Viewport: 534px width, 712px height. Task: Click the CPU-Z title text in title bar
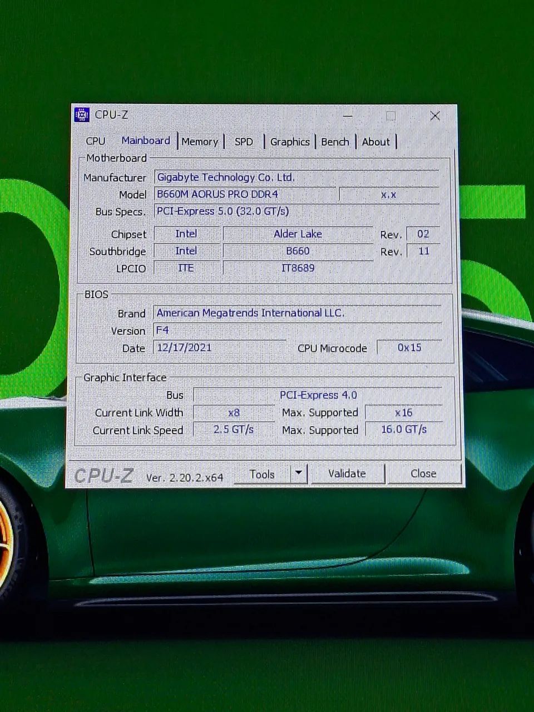pos(111,115)
